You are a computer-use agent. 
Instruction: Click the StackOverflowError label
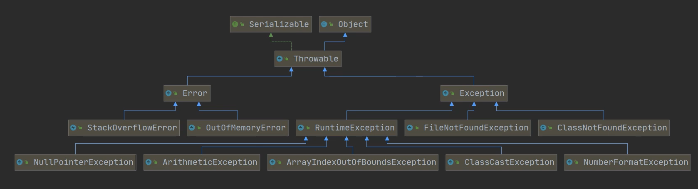(x=132, y=128)
